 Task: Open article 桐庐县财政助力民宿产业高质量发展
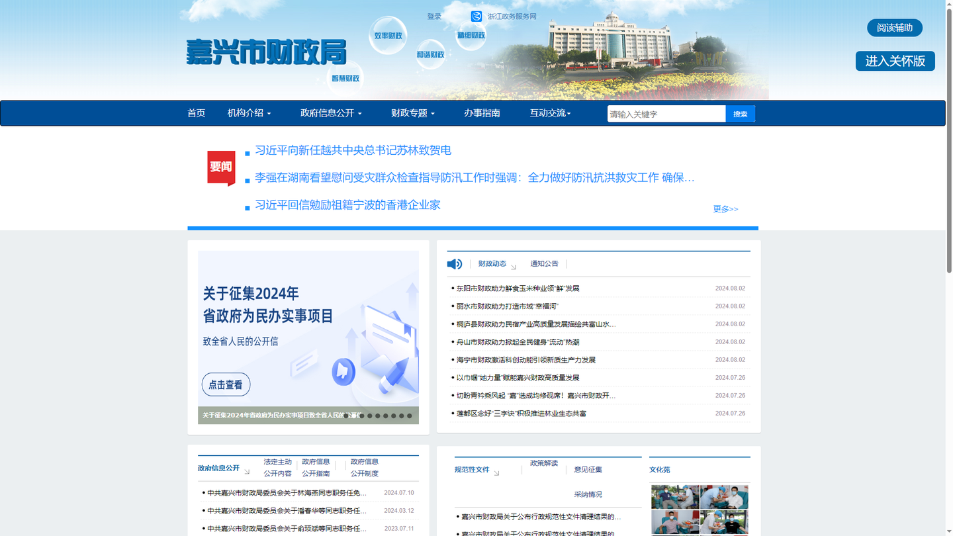[536, 324]
